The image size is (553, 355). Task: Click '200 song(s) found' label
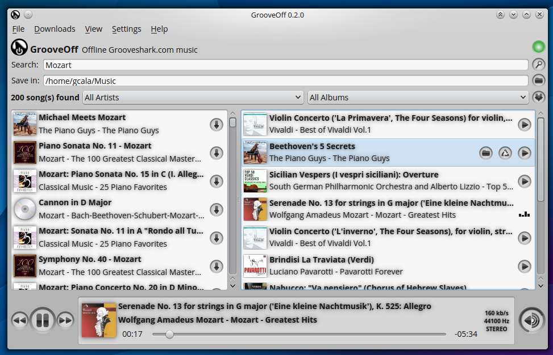(45, 98)
